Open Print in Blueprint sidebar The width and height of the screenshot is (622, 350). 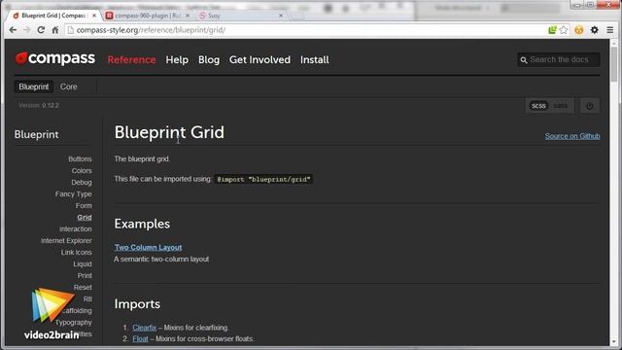85,276
